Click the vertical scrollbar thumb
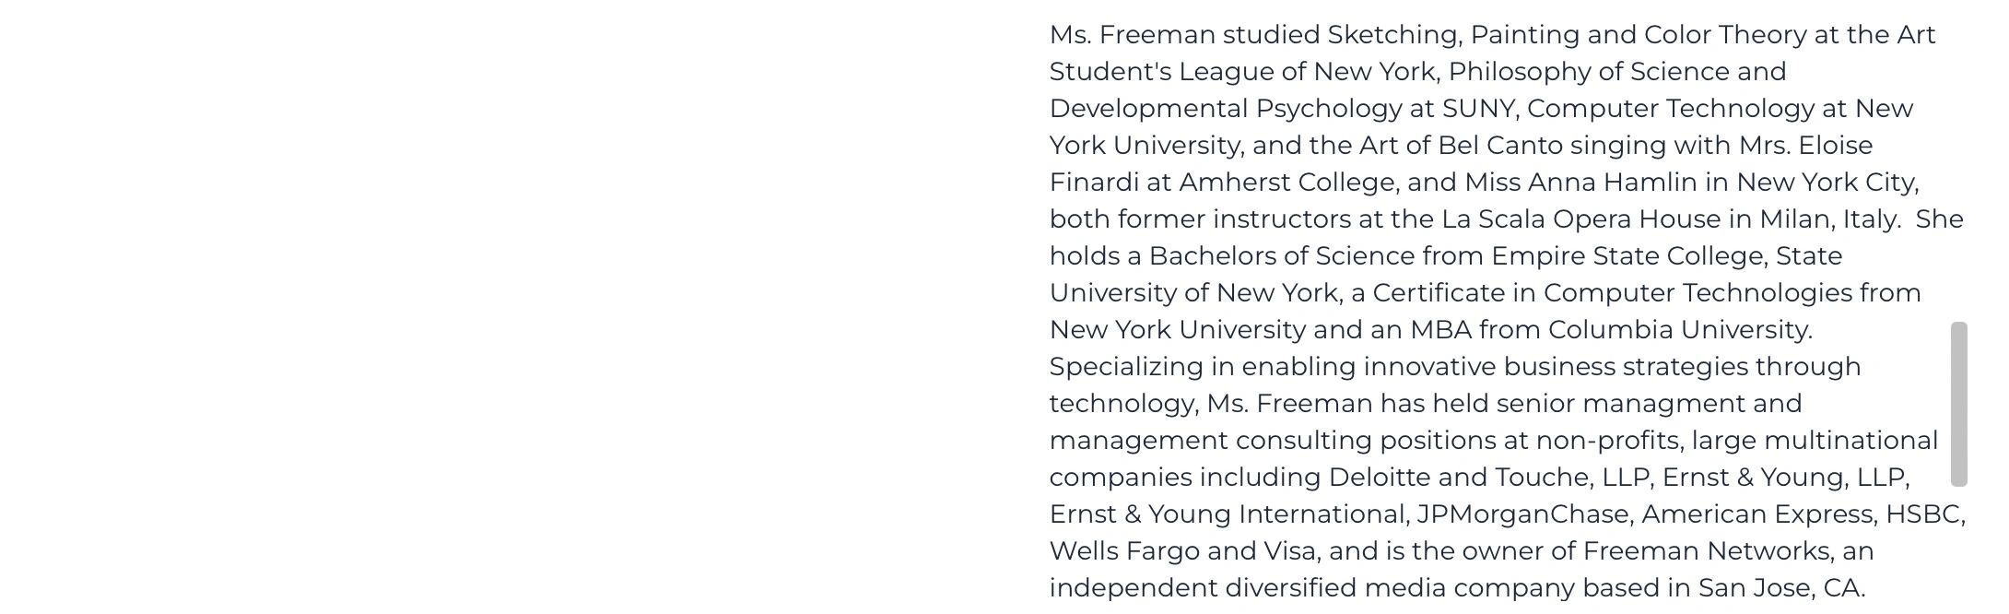 pos(1958,404)
